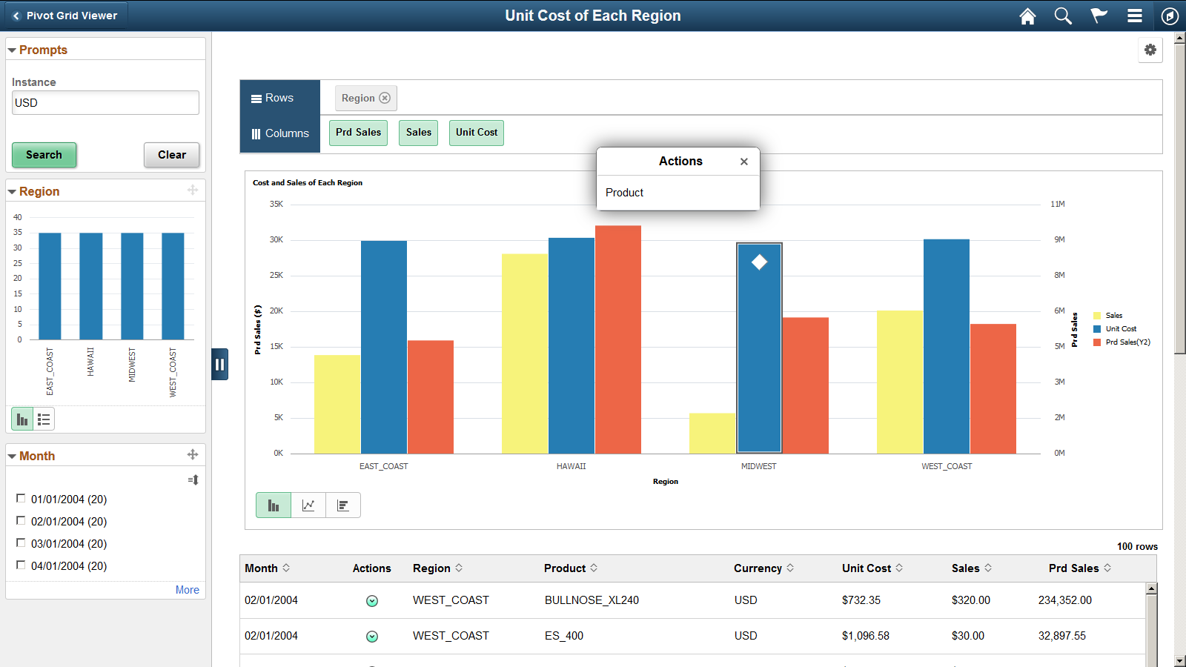This screenshot has height=667, width=1186.
Task: Open the NavBar compass icon
Action: point(1170,16)
